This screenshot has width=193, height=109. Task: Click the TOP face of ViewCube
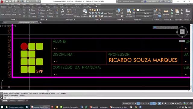pos(182,32)
